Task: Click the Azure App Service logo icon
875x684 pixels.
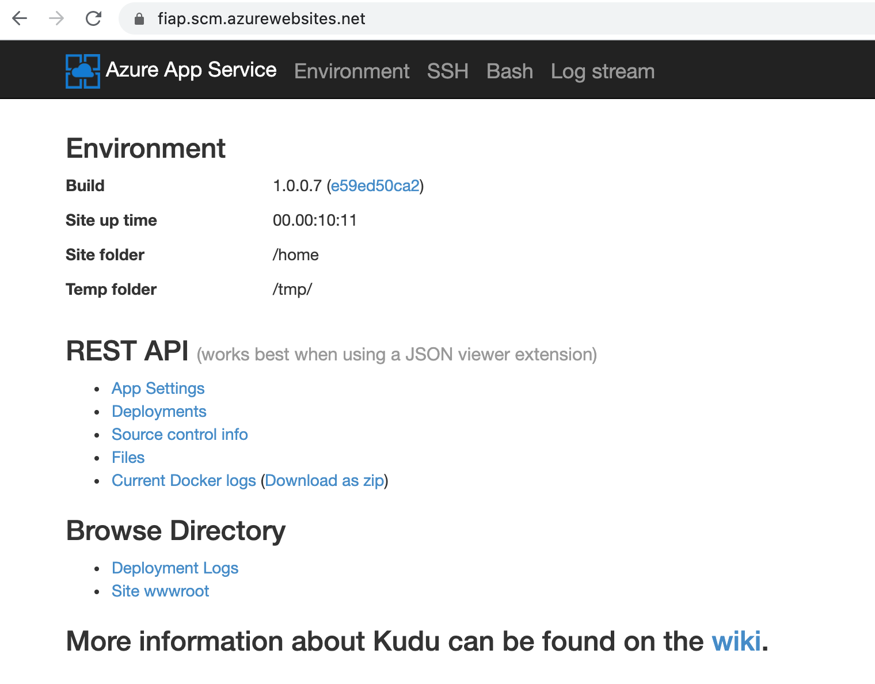Action: pos(83,71)
